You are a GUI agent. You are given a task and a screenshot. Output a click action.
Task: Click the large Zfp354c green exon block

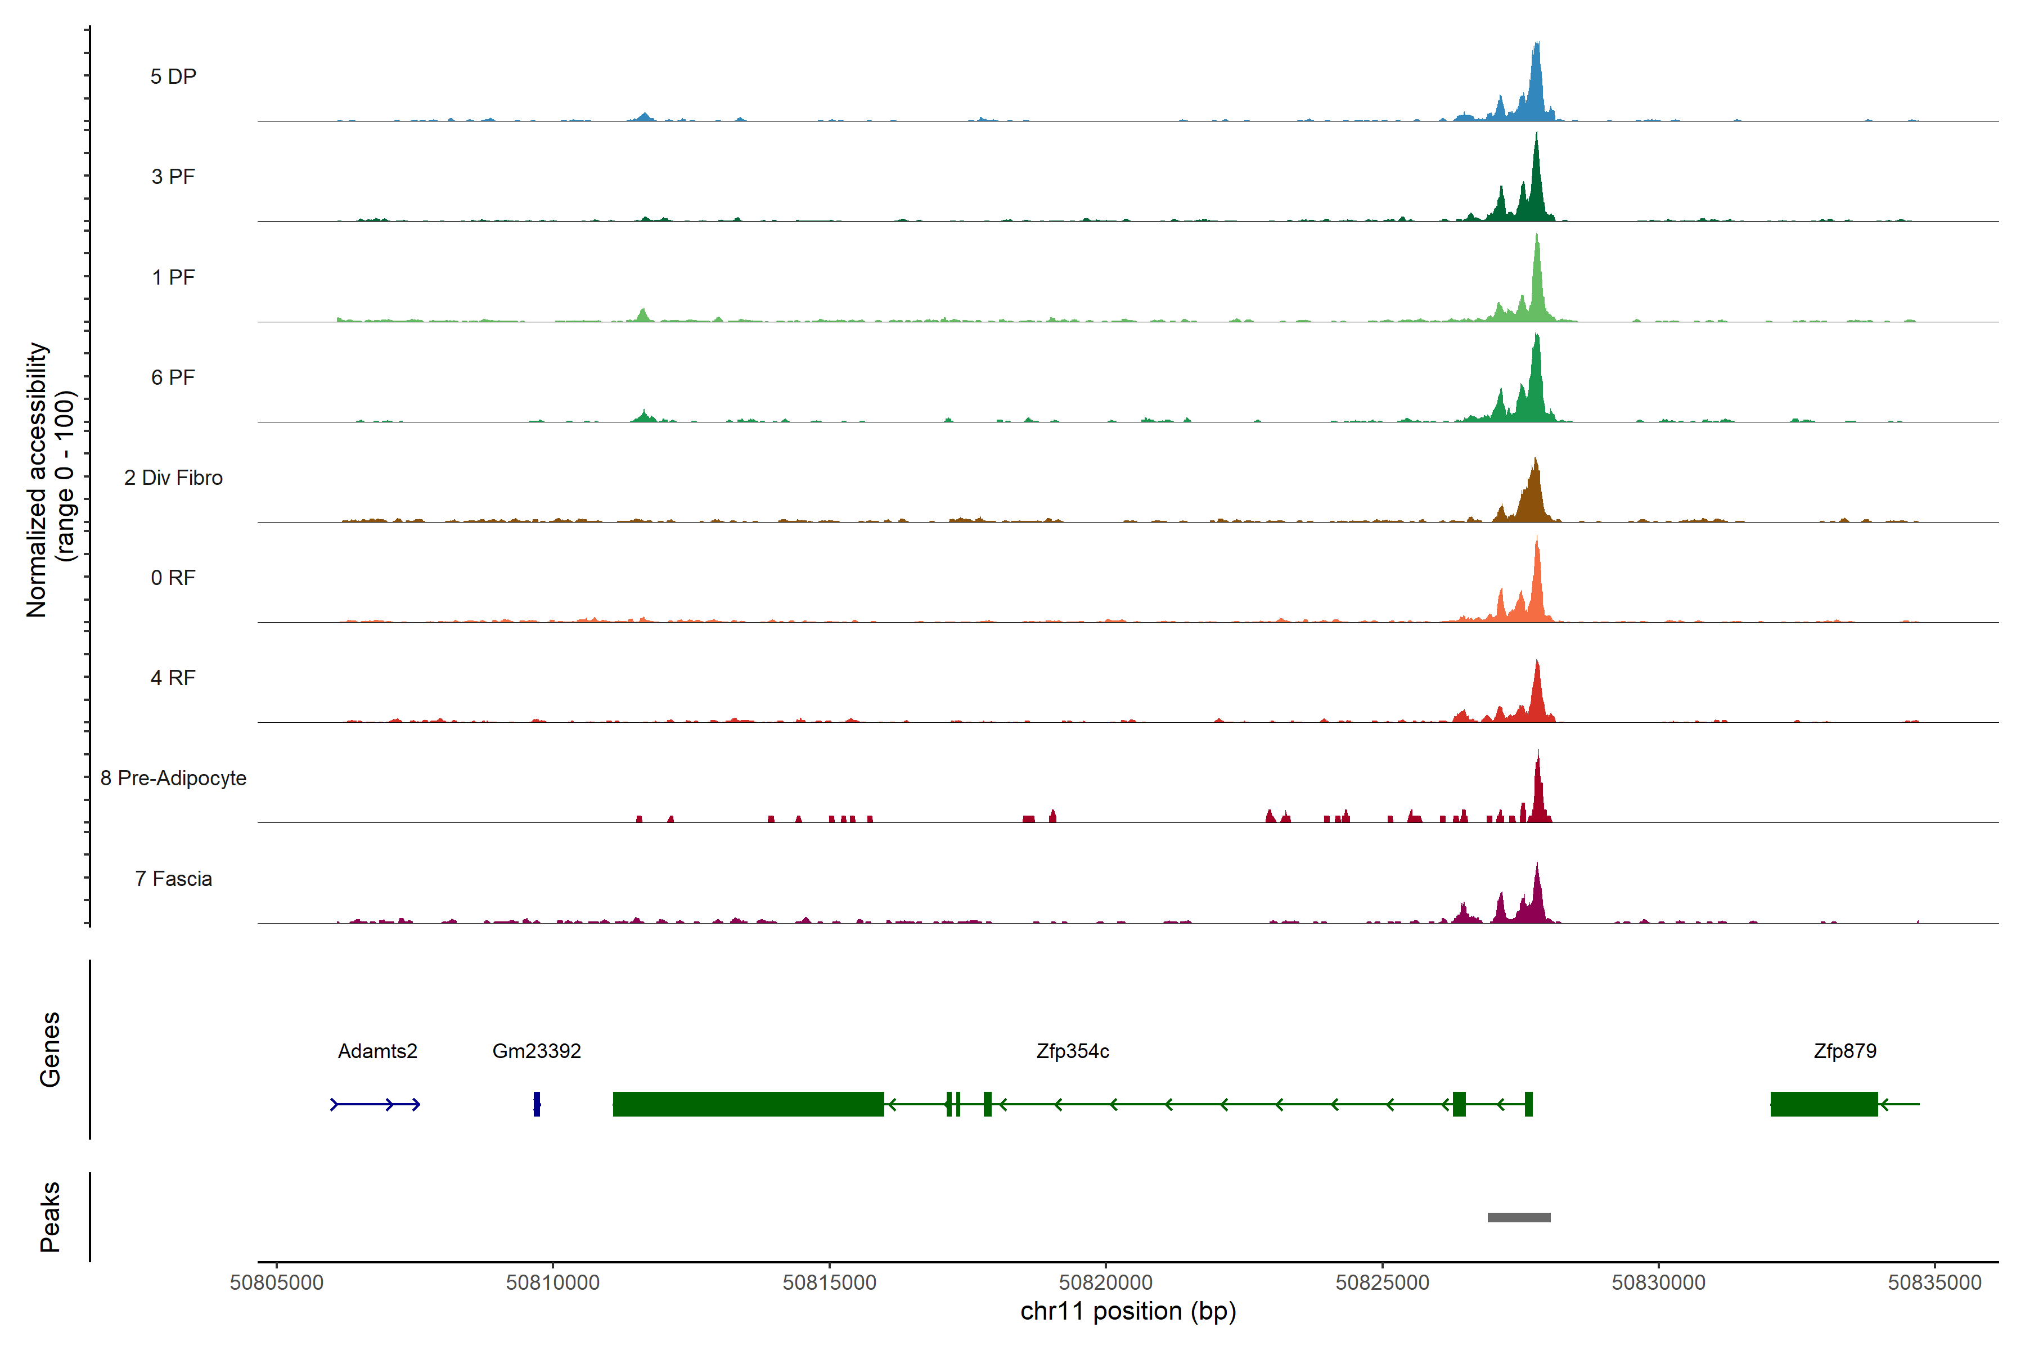pos(748,1104)
